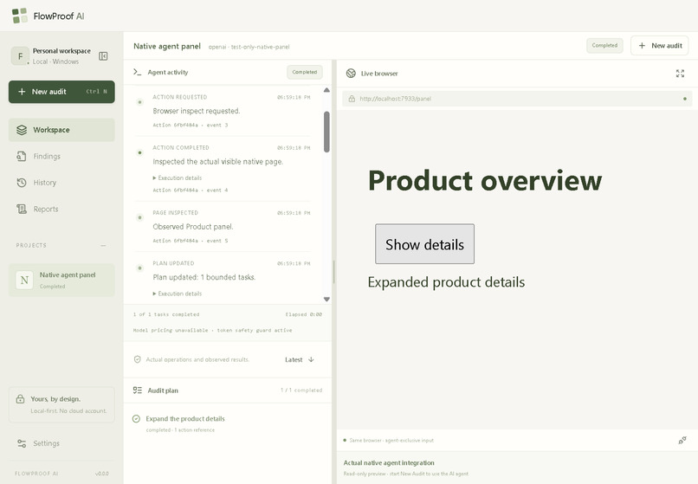Click the Findings document search icon
Image resolution: width=698 pixels, height=484 pixels.
click(x=22, y=157)
